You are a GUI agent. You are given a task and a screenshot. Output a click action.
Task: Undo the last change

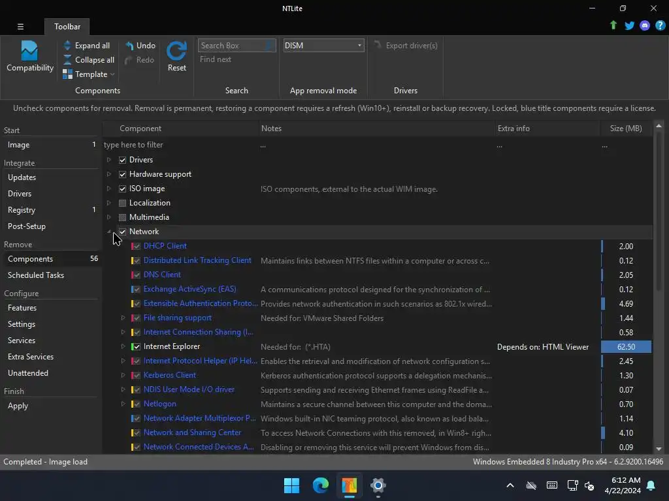[x=140, y=46]
